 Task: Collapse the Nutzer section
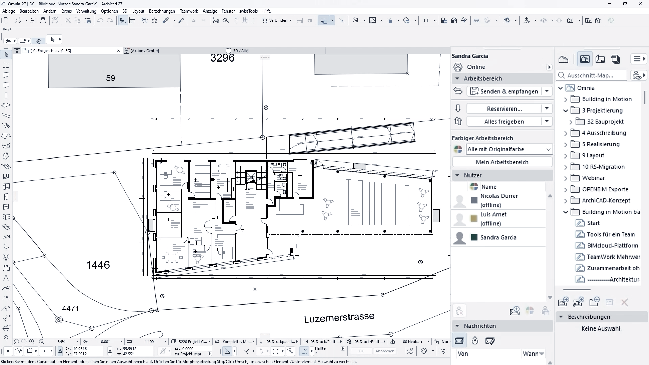(457, 175)
